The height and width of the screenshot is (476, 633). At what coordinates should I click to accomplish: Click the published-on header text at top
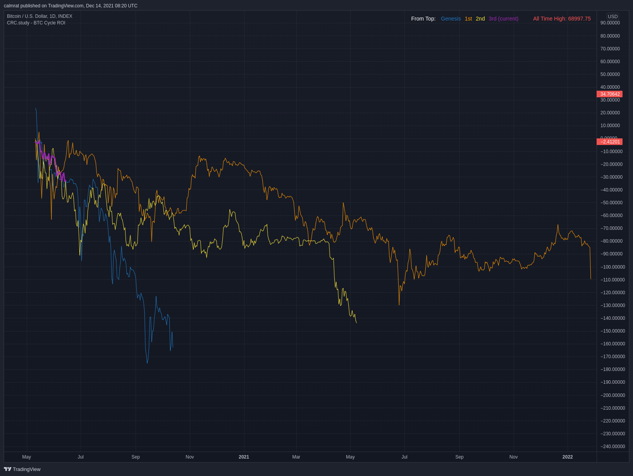71,6
